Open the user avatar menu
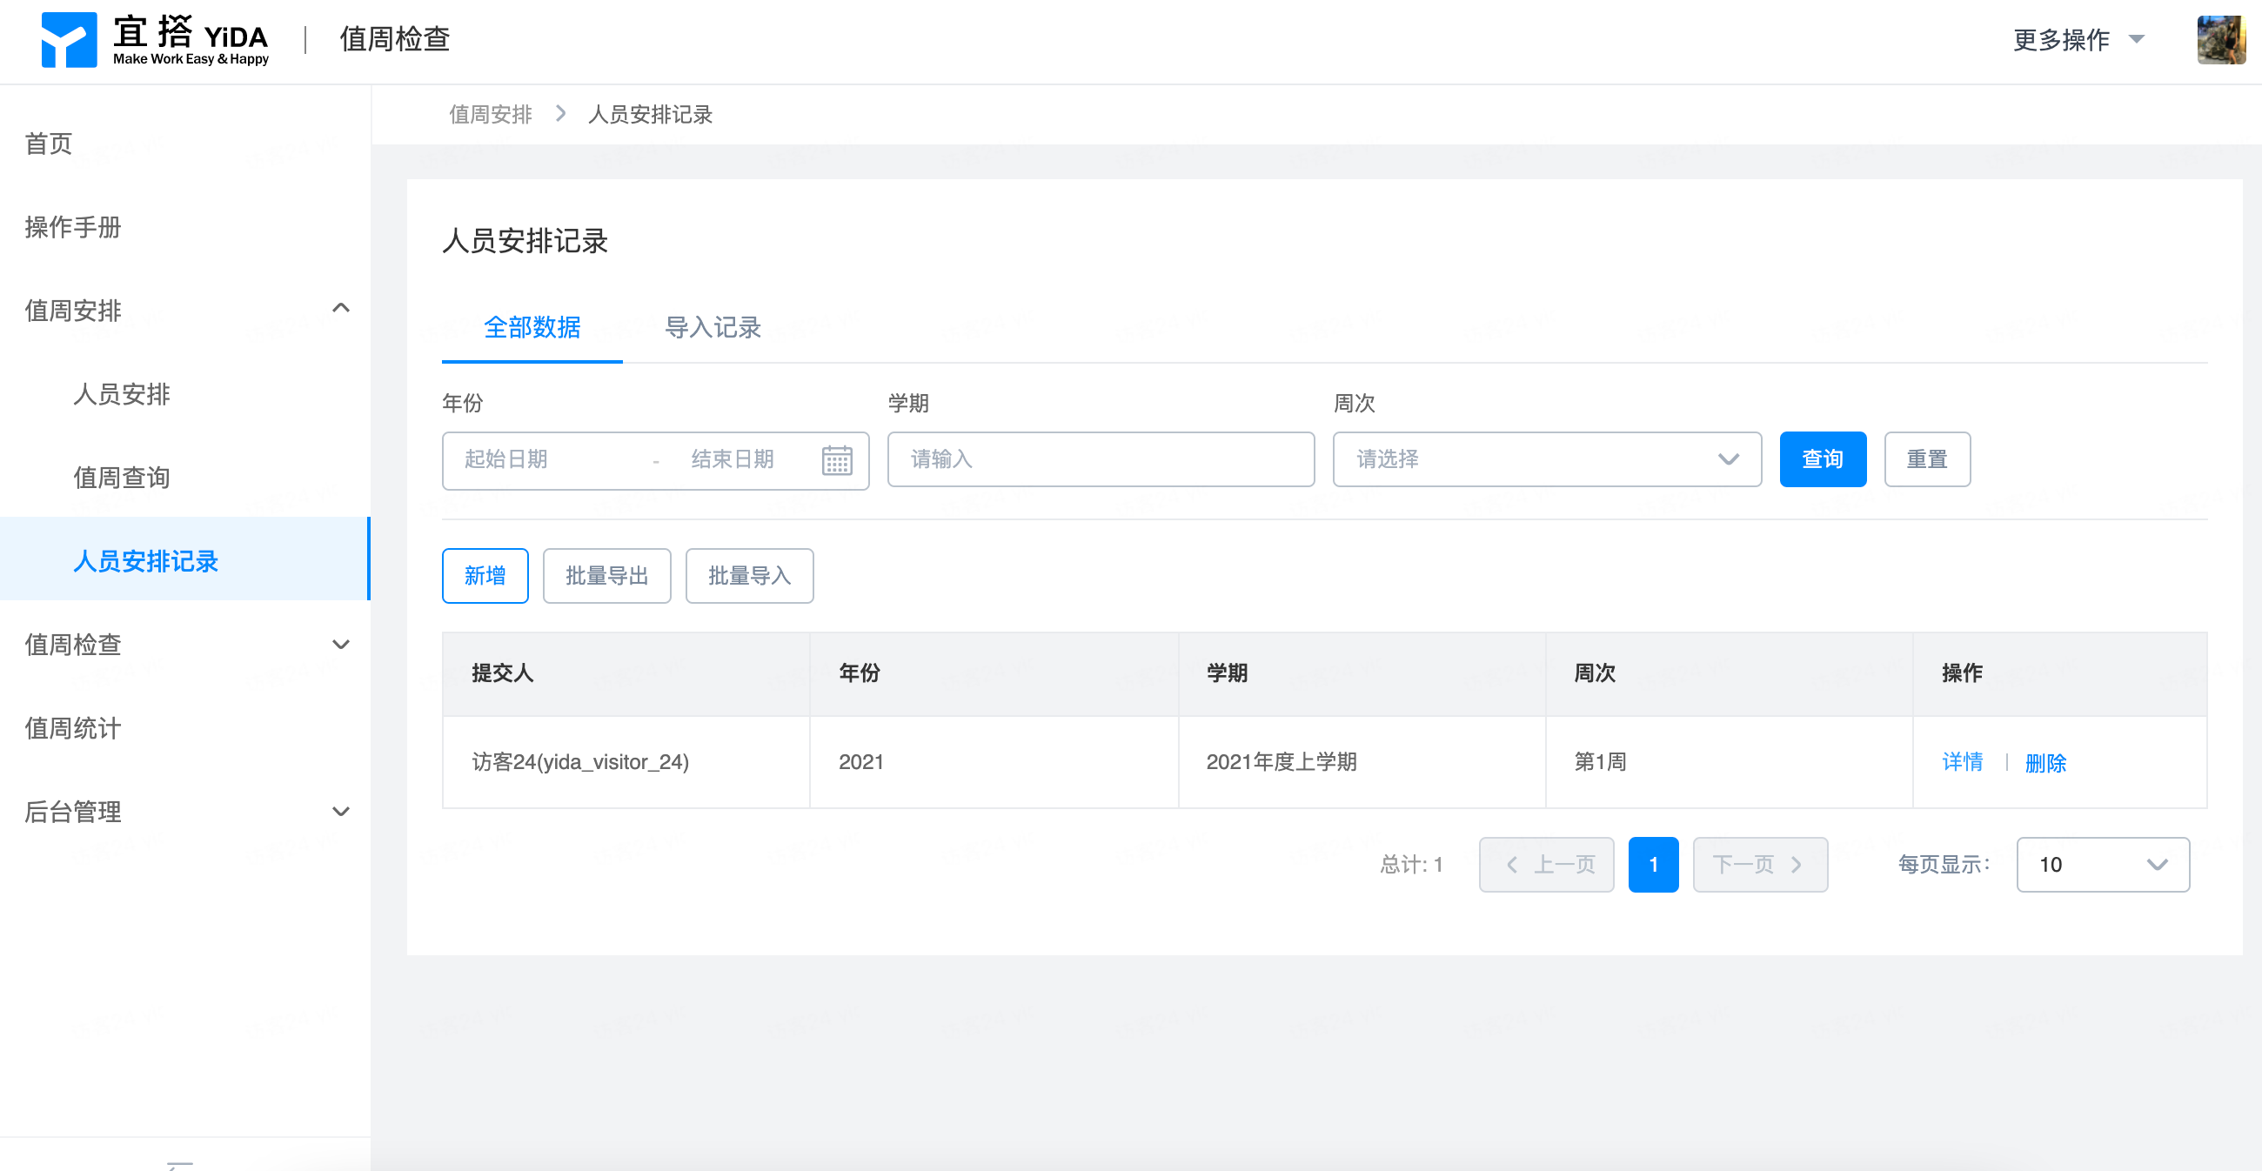2262x1171 pixels. point(2220,39)
